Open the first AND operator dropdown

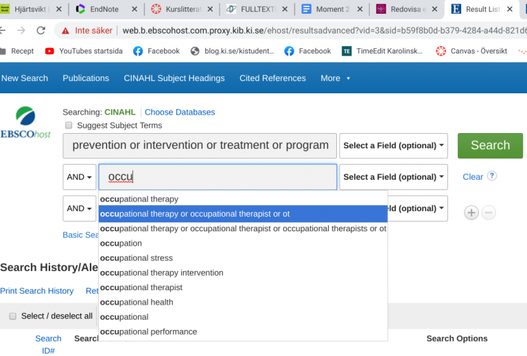pos(80,177)
